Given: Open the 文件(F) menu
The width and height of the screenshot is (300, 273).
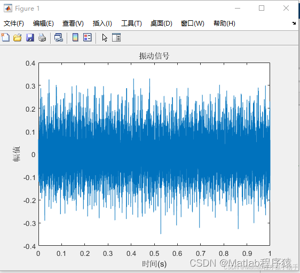Looking at the screenshot, I should [x=14, y=24].
